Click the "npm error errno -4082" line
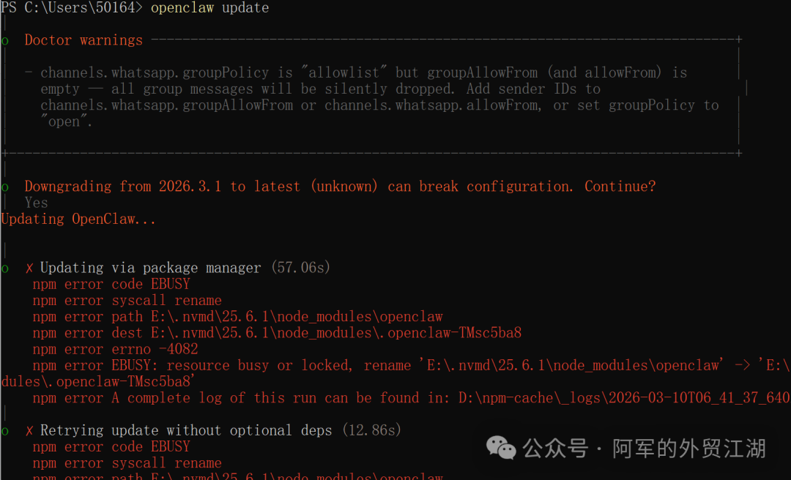 [x=115, y=349]
